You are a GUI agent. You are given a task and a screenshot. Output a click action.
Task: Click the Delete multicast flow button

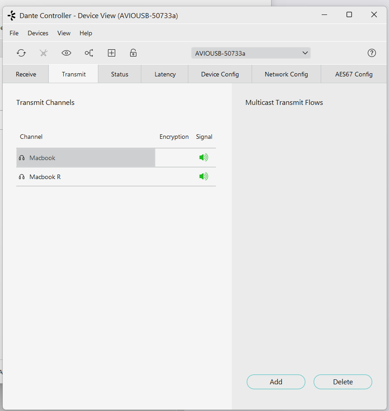[343, 382]
